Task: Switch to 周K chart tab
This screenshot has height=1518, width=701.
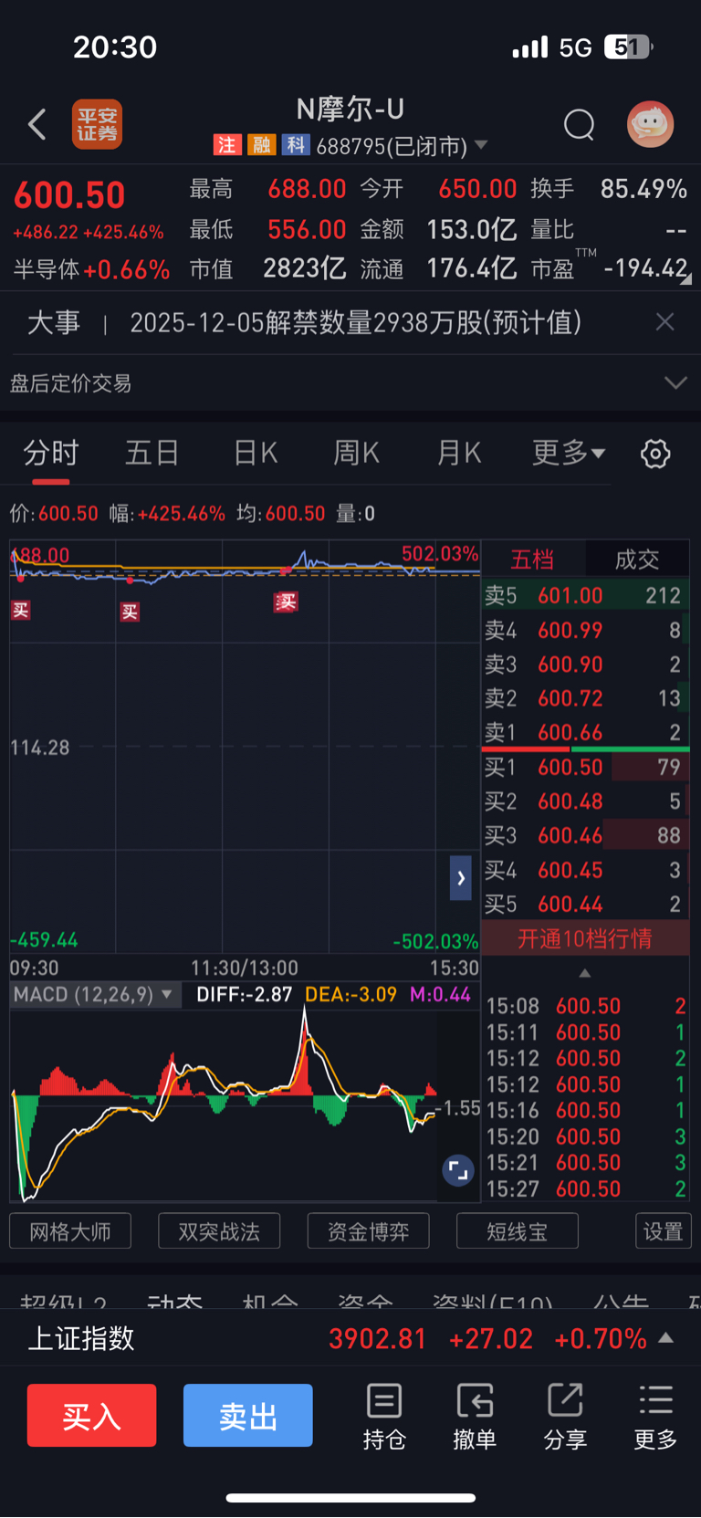Action: point(356,453)
